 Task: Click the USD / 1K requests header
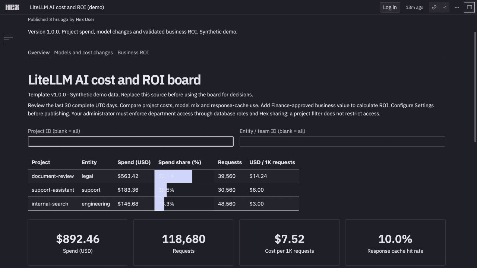(x=272, y=162)
